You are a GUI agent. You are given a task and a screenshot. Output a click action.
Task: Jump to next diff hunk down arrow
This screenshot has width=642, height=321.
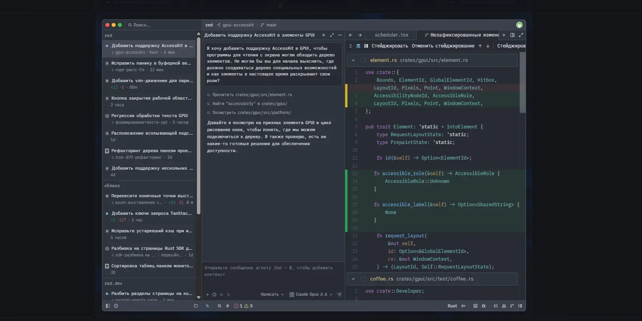coord(488,46)
